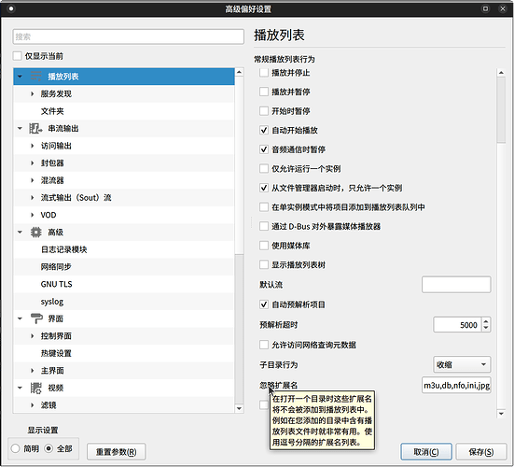Collapse the 播放列表 tree node
This screenshot has width=514, height=467.
(x=20, y=77)
